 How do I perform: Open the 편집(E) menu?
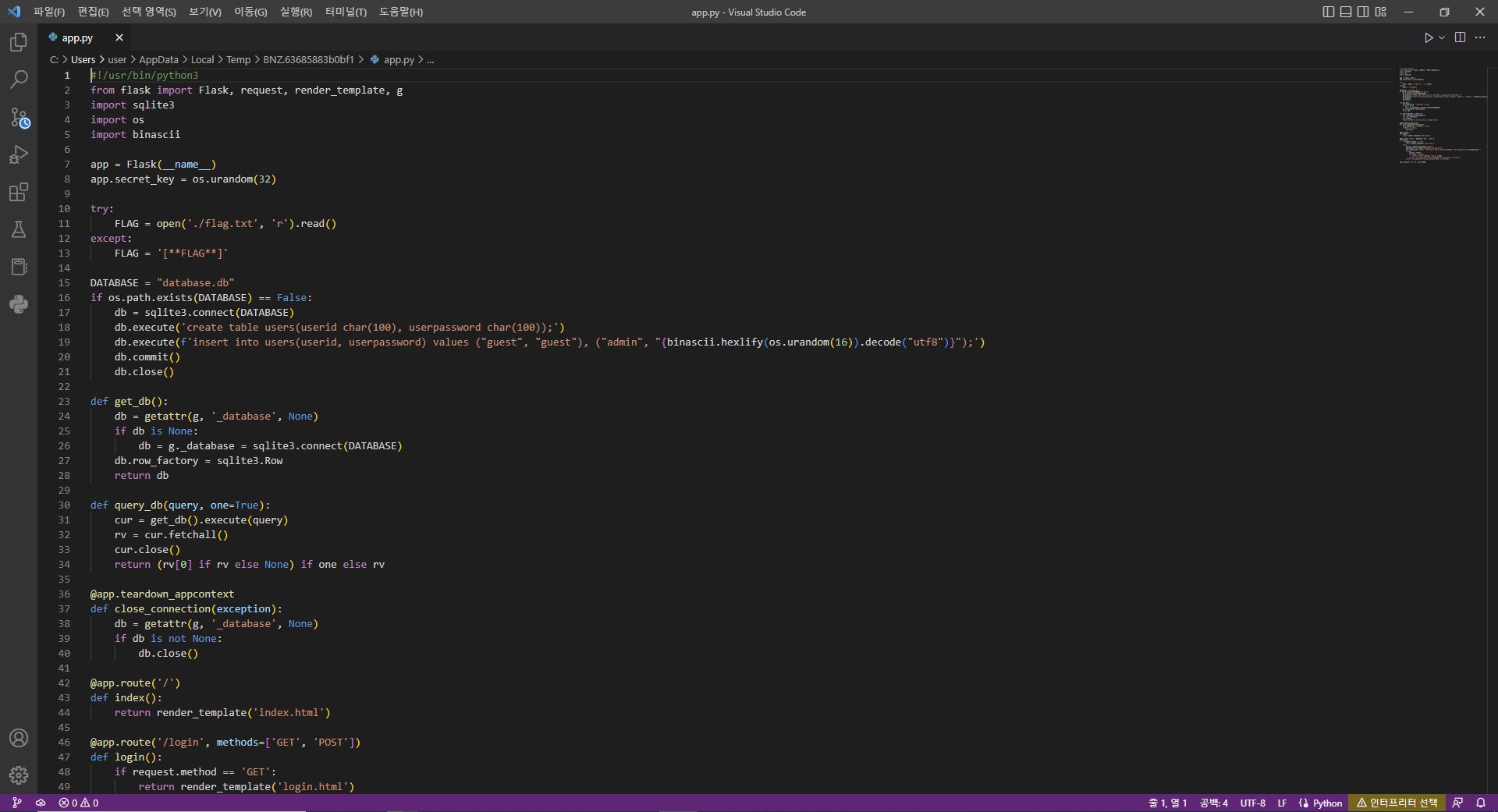point(93,12)
